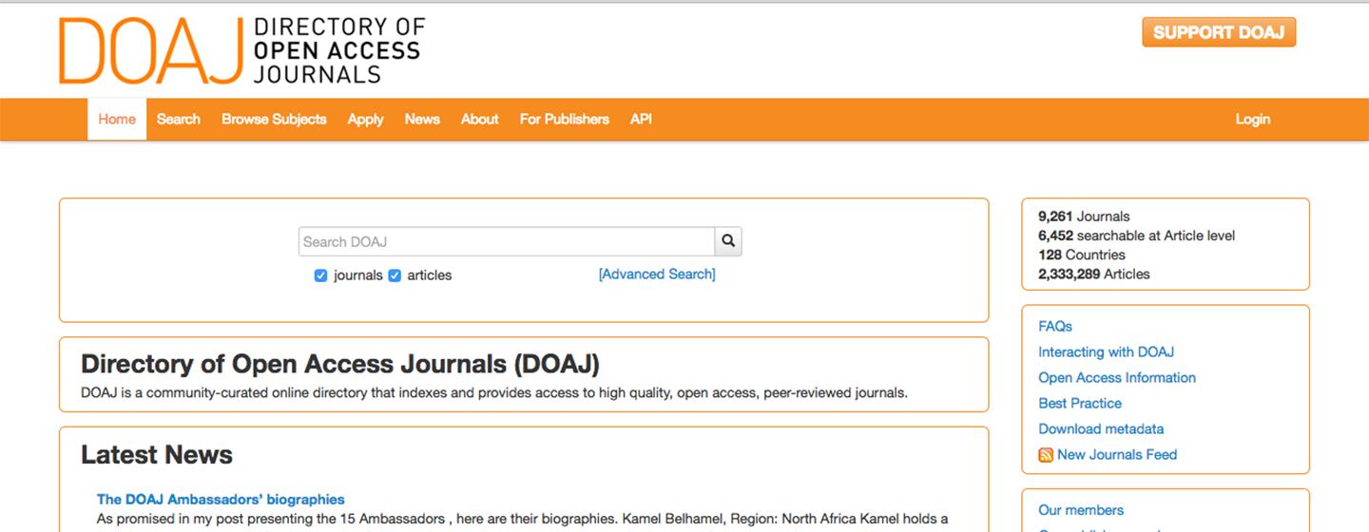Viewport: 1369px width, 532px height.
Task: Uncheck the journals checkbox
Action: pyautogui.click(x=321, y=275)
